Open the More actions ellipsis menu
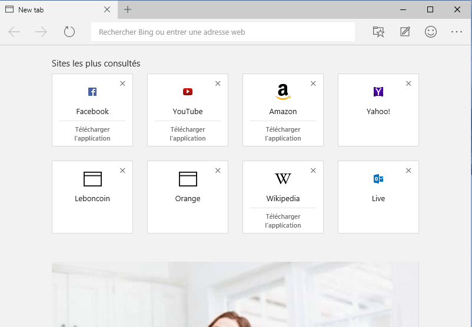This screenshot has width=472, height=327. pyautogui.click(x=457, y=32)
